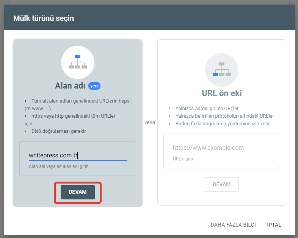Choose the Alan adı heading

(70, 86)
